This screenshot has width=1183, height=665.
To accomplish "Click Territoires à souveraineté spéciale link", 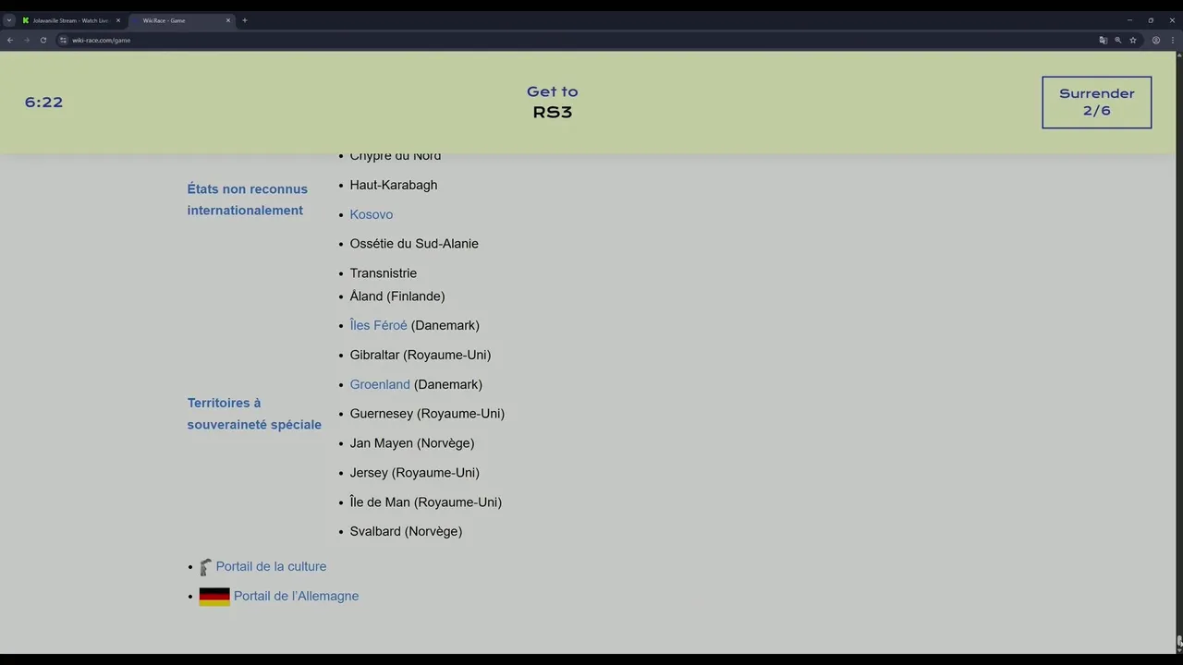I will (254, 414).
